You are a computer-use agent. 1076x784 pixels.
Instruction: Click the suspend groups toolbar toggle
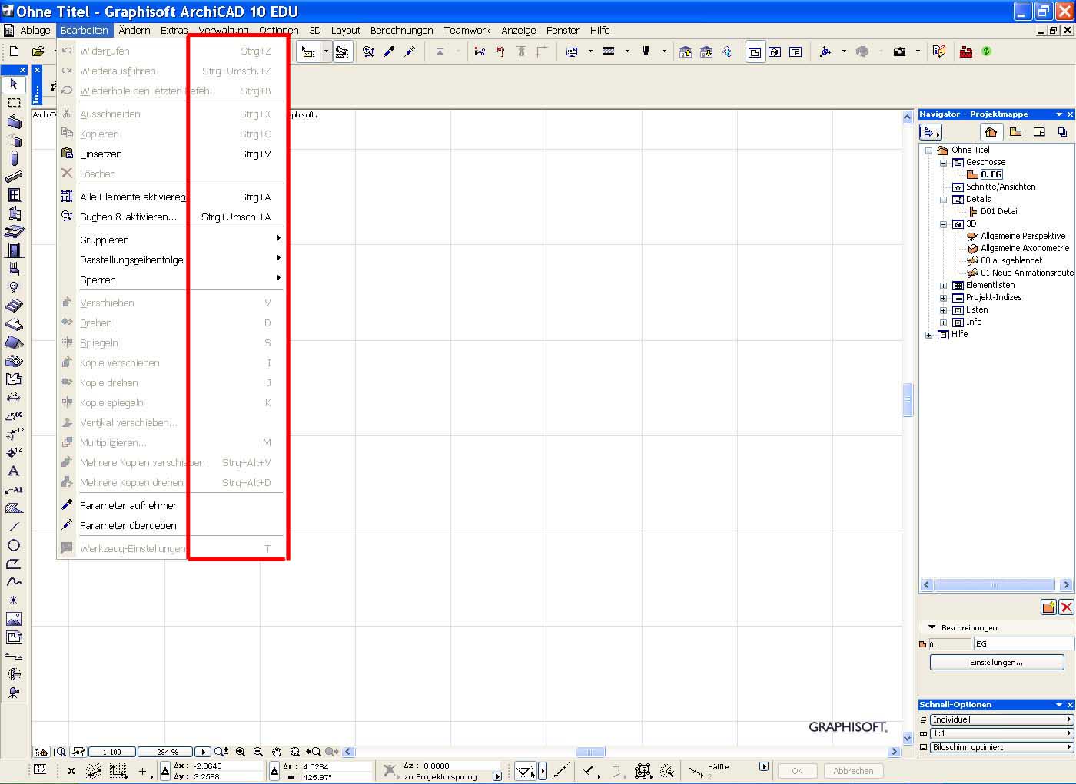click(x=342, y=51)
